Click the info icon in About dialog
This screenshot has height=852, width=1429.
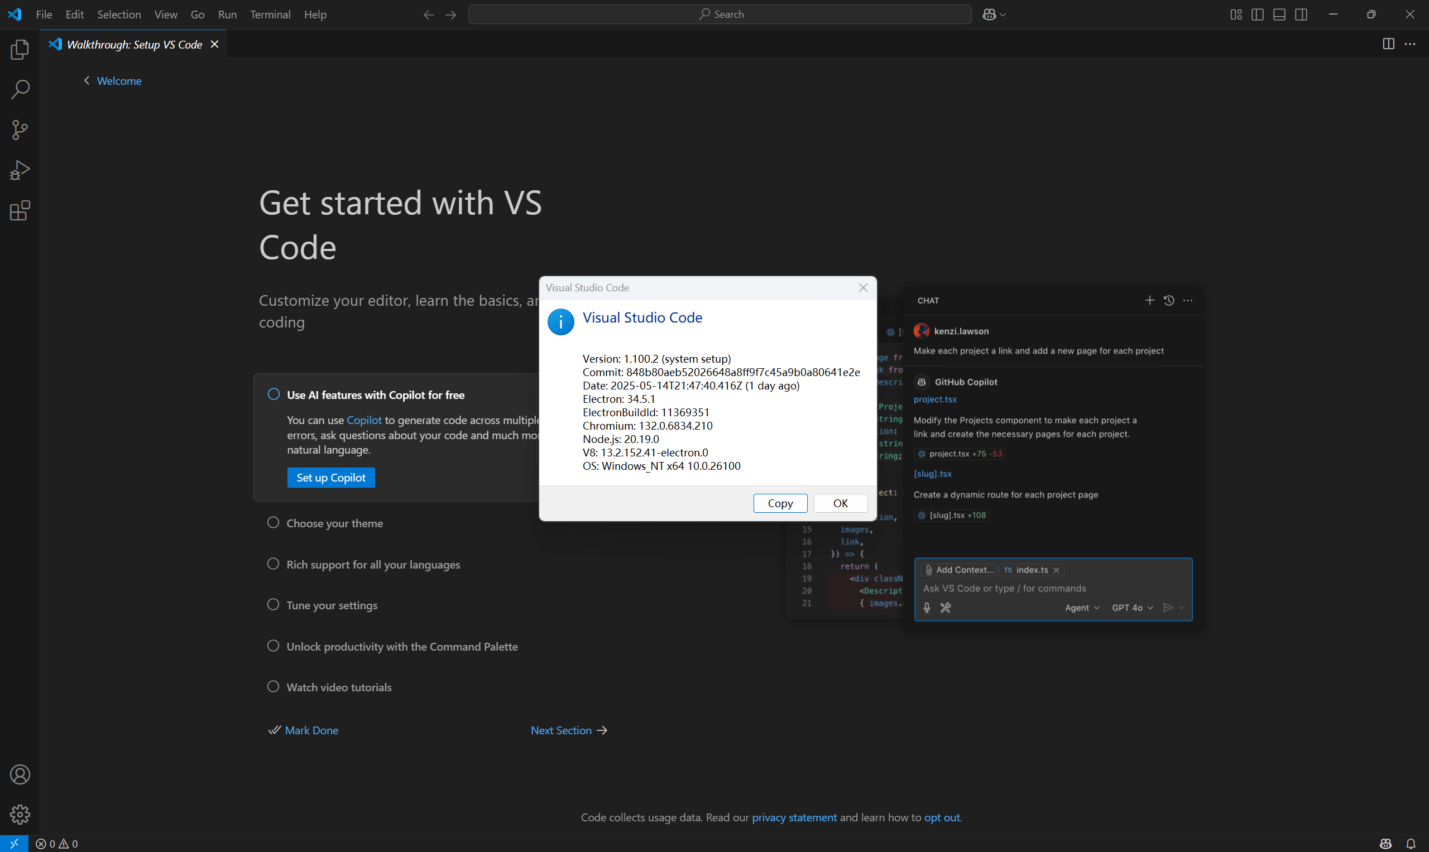pos(560,322)
